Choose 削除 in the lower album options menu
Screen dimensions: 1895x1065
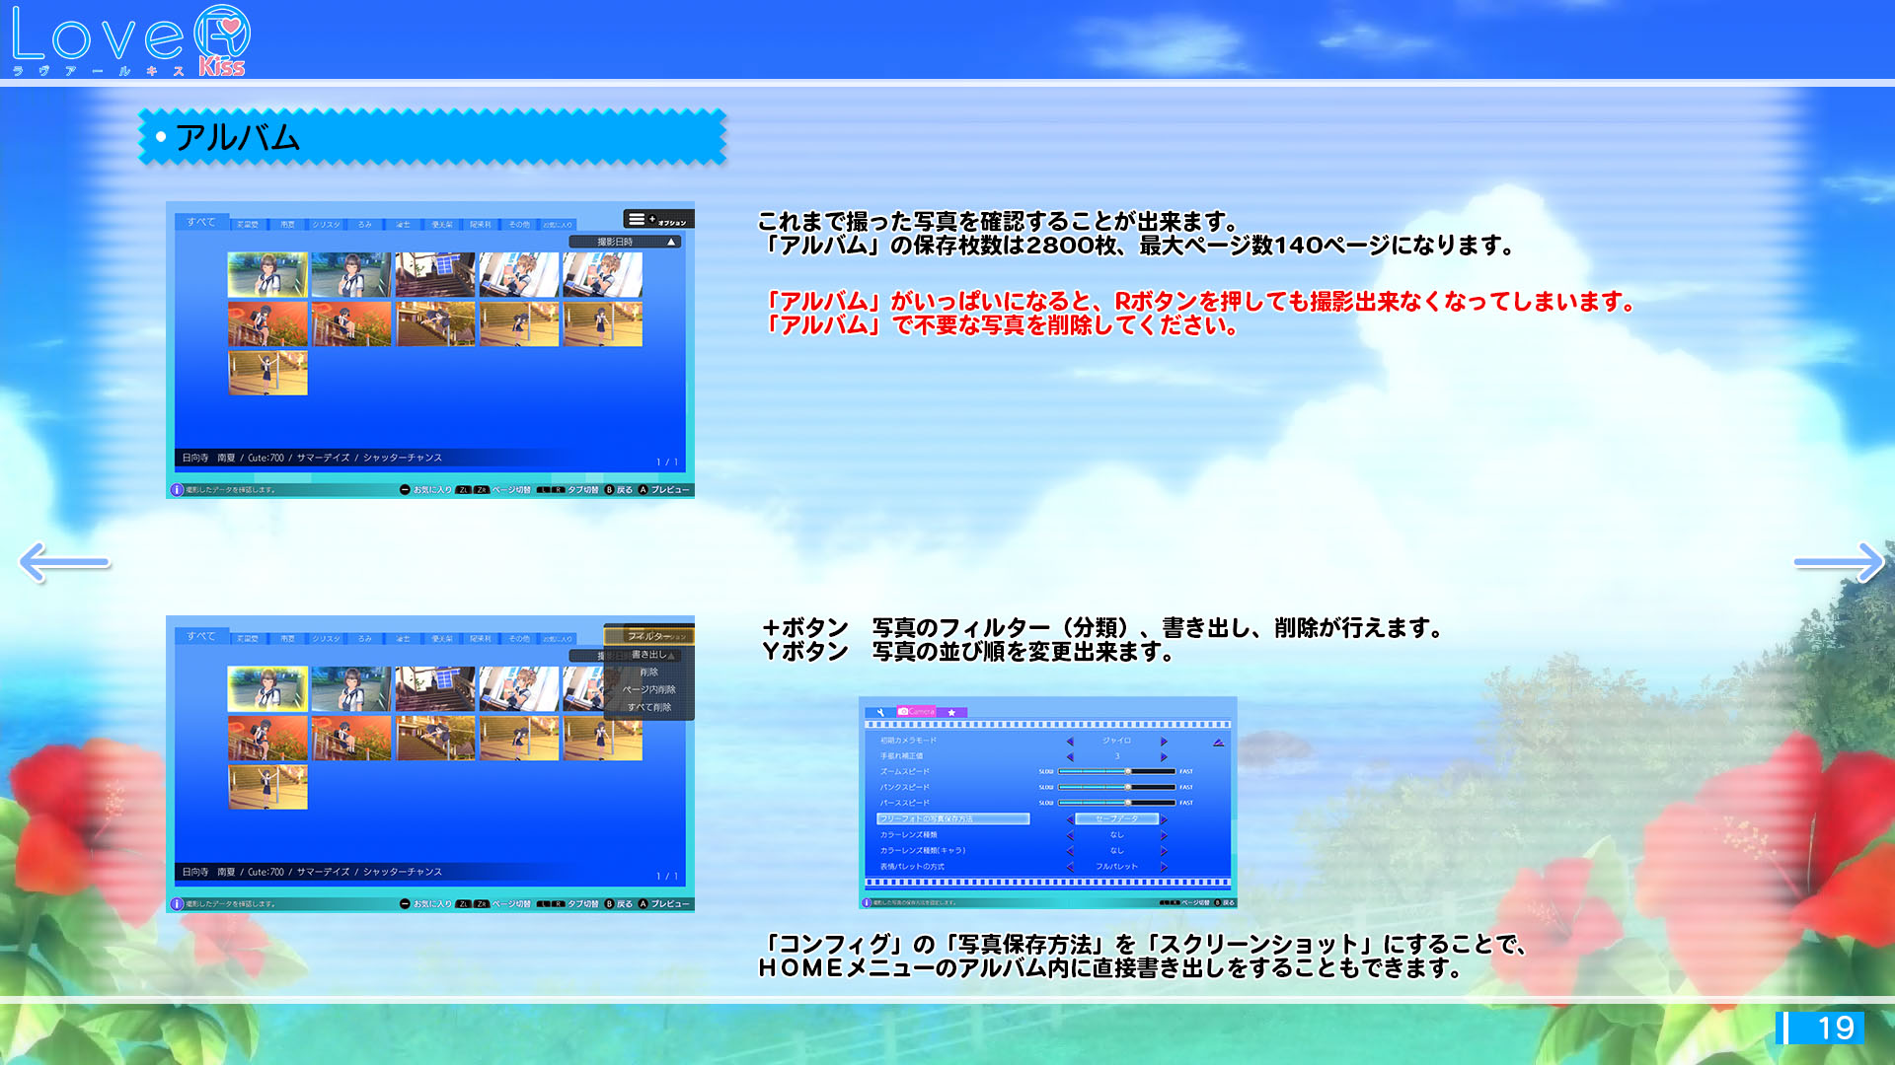point(648,673)
